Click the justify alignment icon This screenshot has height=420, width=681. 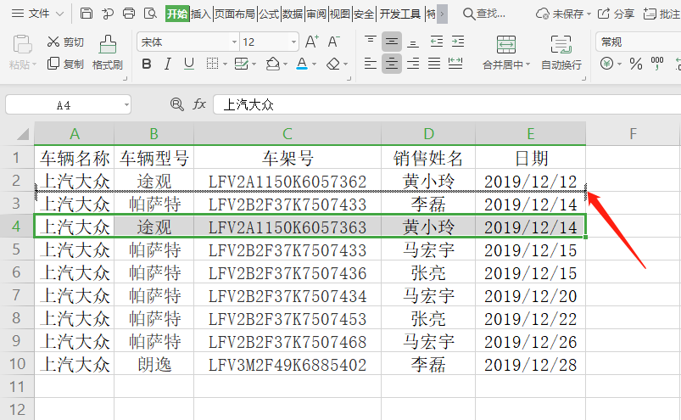(x=434, y=64)
